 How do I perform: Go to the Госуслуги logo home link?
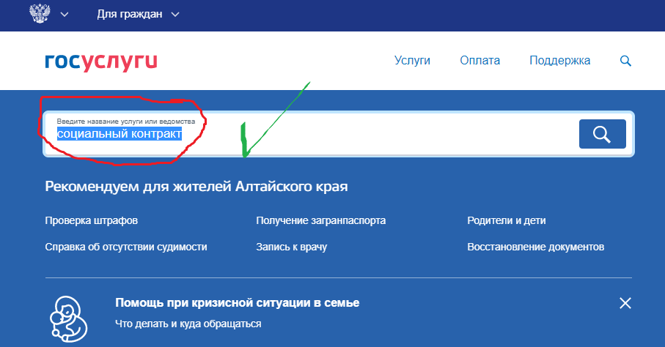point(101,61)
